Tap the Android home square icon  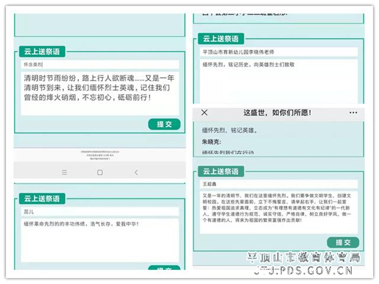tap(99, 172)
